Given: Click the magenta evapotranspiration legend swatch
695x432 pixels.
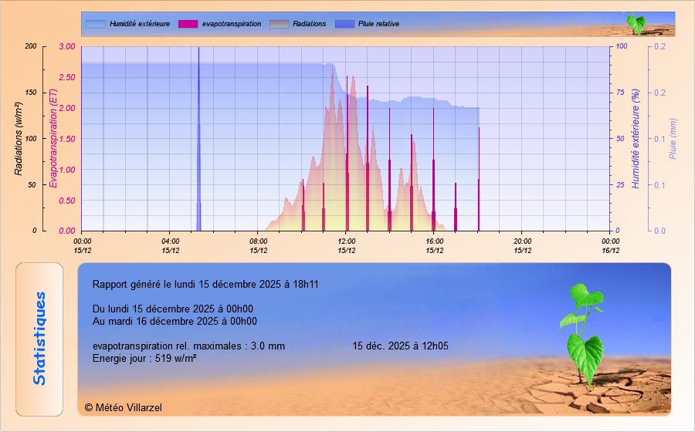Looking at the screenshot, I should 188,24.
